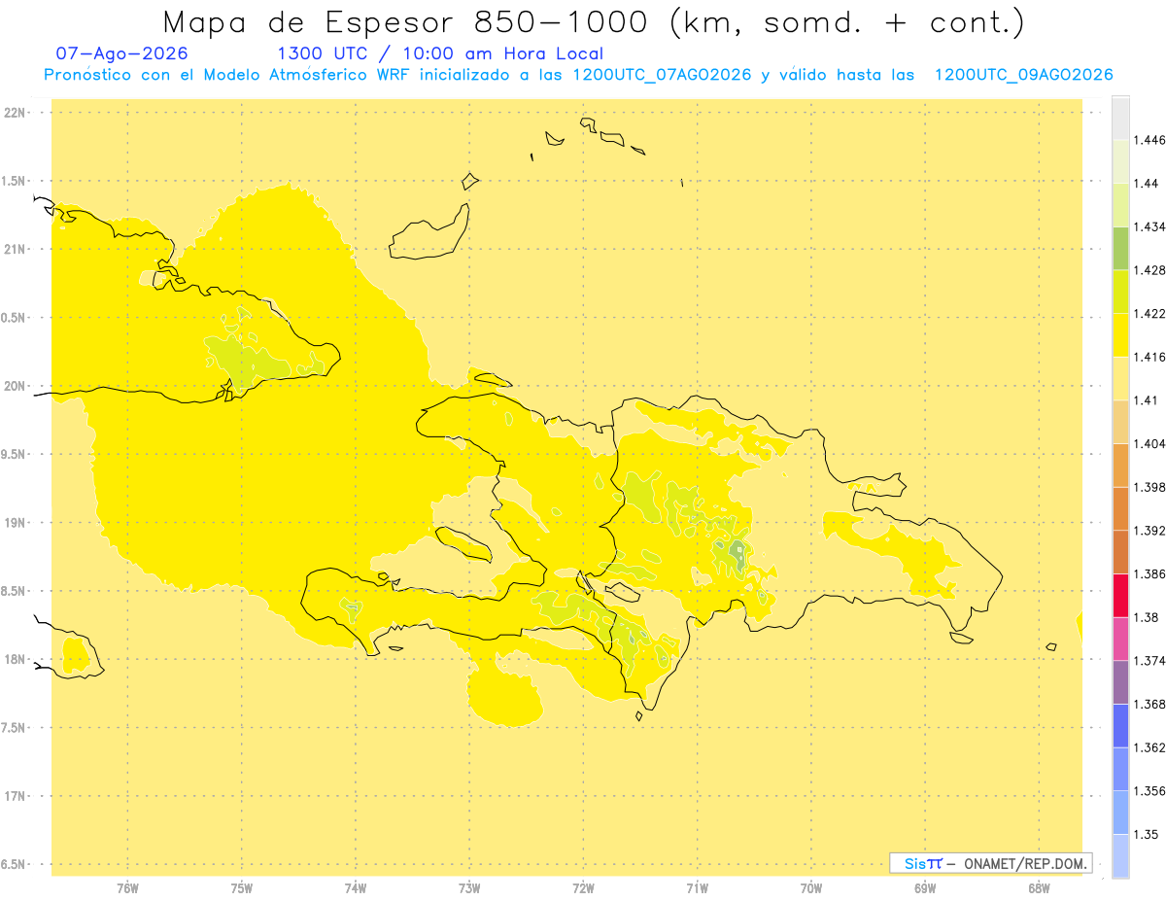
Task: Click the legend value '1.398'
Action: click(1149, 487)
